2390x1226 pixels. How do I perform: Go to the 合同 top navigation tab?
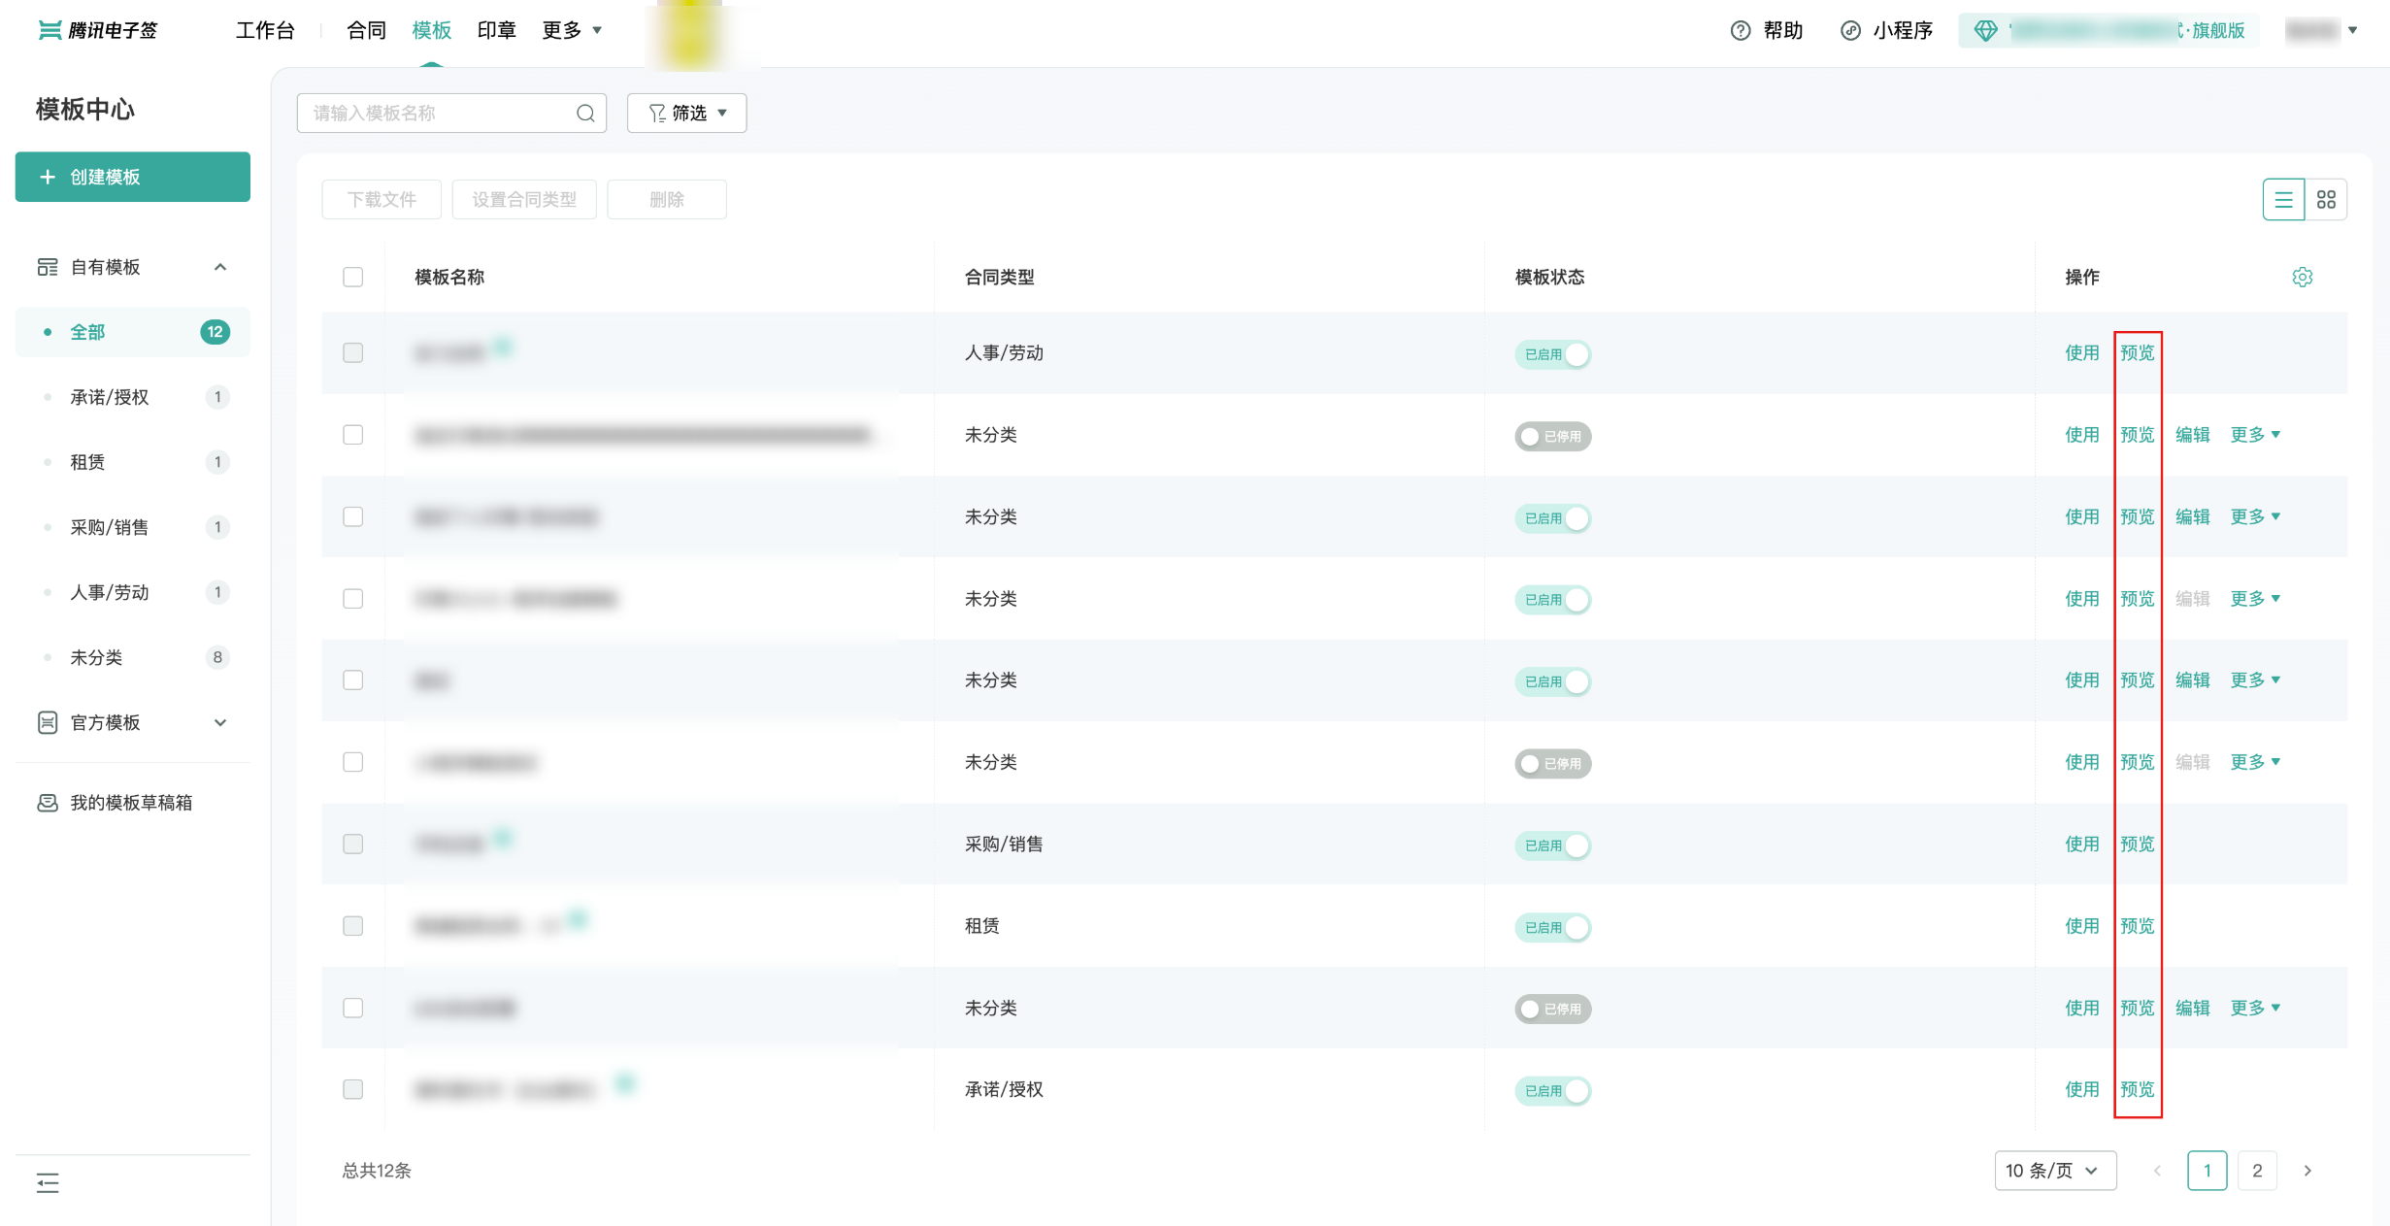[366, 31]
